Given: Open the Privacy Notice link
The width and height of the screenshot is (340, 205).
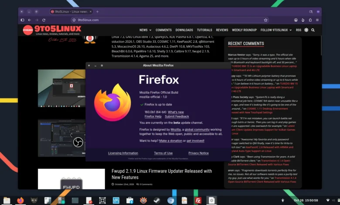Looking at the screenshot, I should [x=198, y=153].
